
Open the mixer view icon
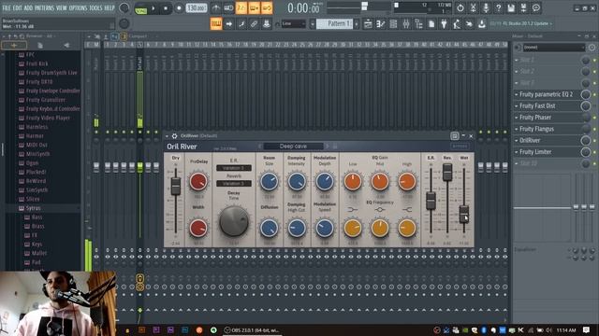tap(405, 23)
